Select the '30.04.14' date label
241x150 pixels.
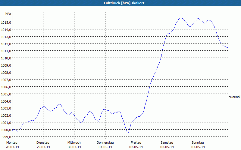point(74,147)
